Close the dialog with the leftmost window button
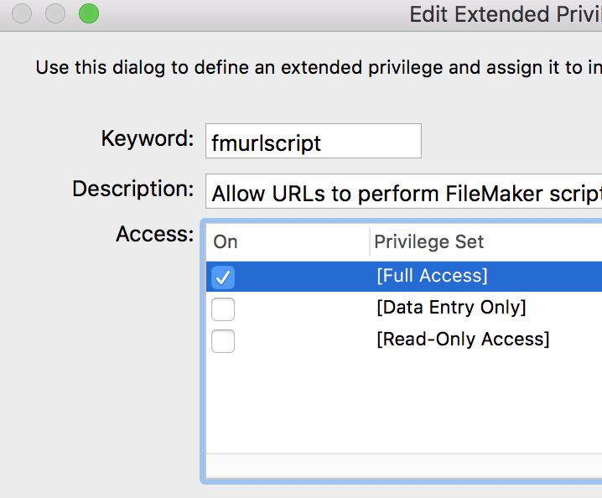Screen dimensions: 602x498 [23, 13]
